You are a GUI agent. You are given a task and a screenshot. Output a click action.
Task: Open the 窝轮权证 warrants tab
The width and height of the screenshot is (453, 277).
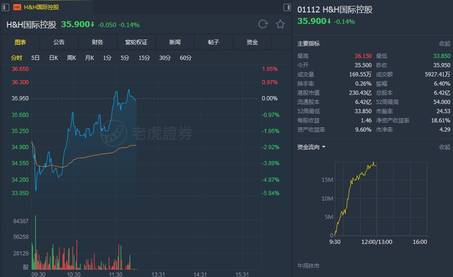[x=136, y=42]
